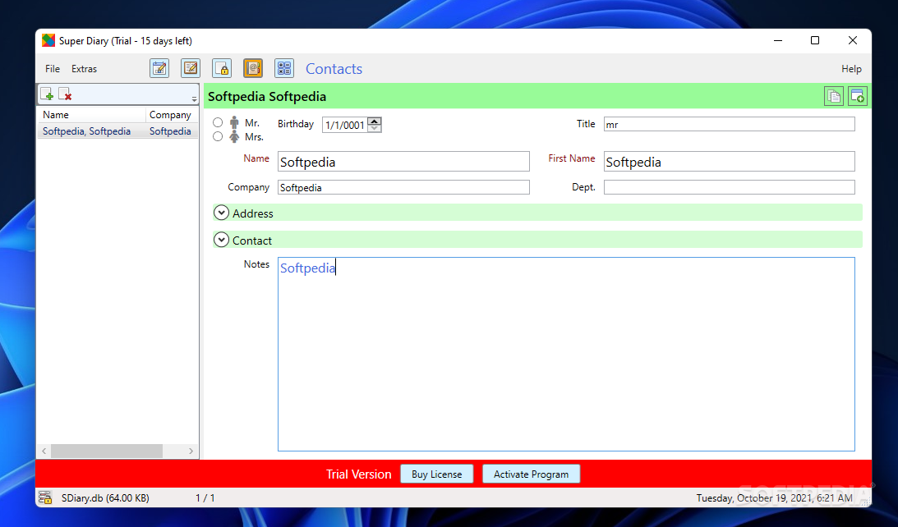Click the Buy License button
The image size is (898, 527).
tap(436, 474)
